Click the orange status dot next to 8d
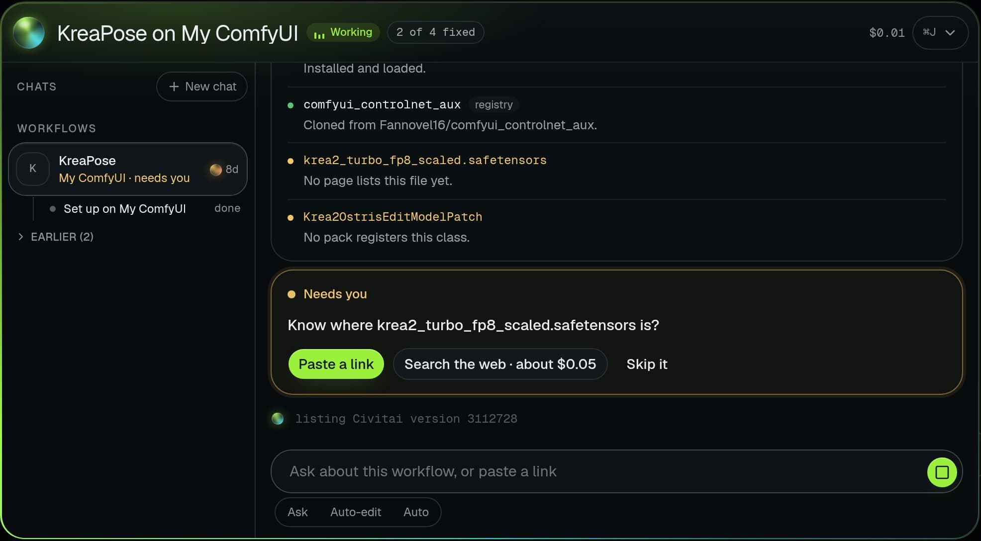The image size is (981, 541). point(215,170)
